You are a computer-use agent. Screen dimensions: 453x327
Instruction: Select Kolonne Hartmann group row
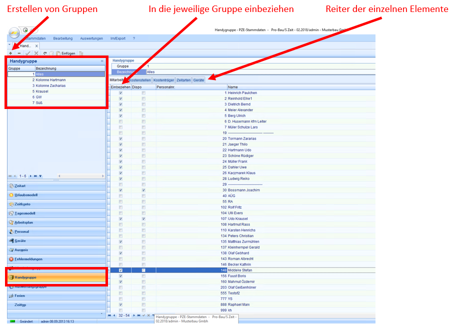[x=50, y=80]
